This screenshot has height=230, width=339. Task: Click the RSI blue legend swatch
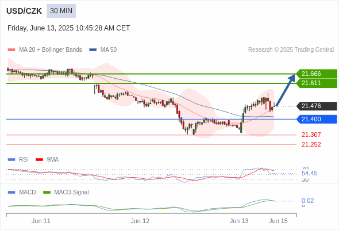click(11, 160)
